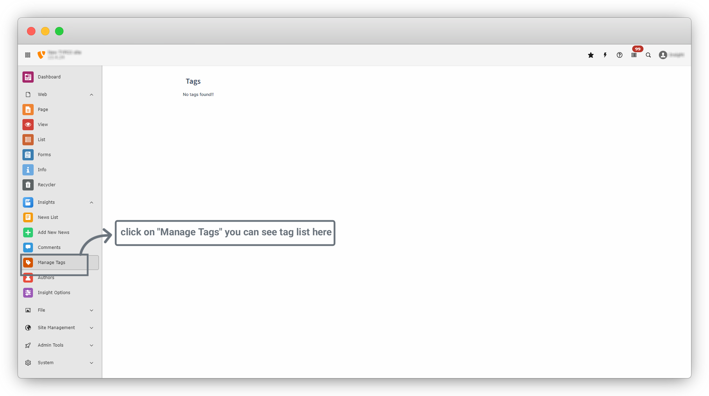Expand the Admin Tools section
This screenshot has height=396, width=709.
tap(92, 345)
